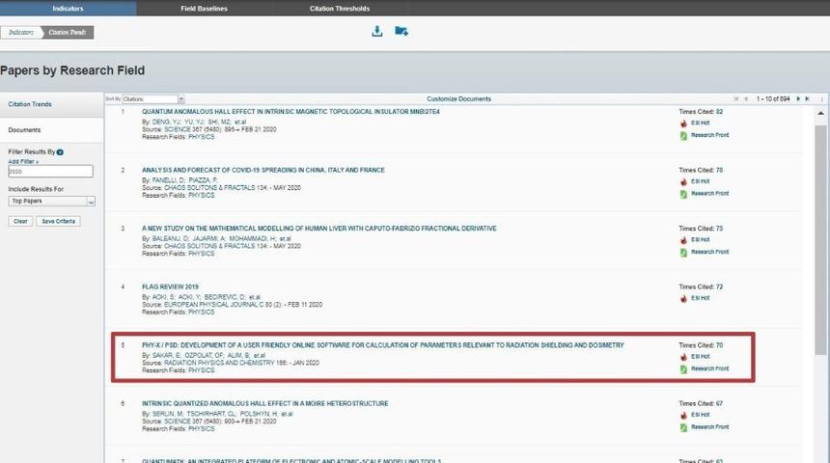This screenshot has height=463, width=830.
Task: Click the Save Criteria button
Action: pos(57,221)
